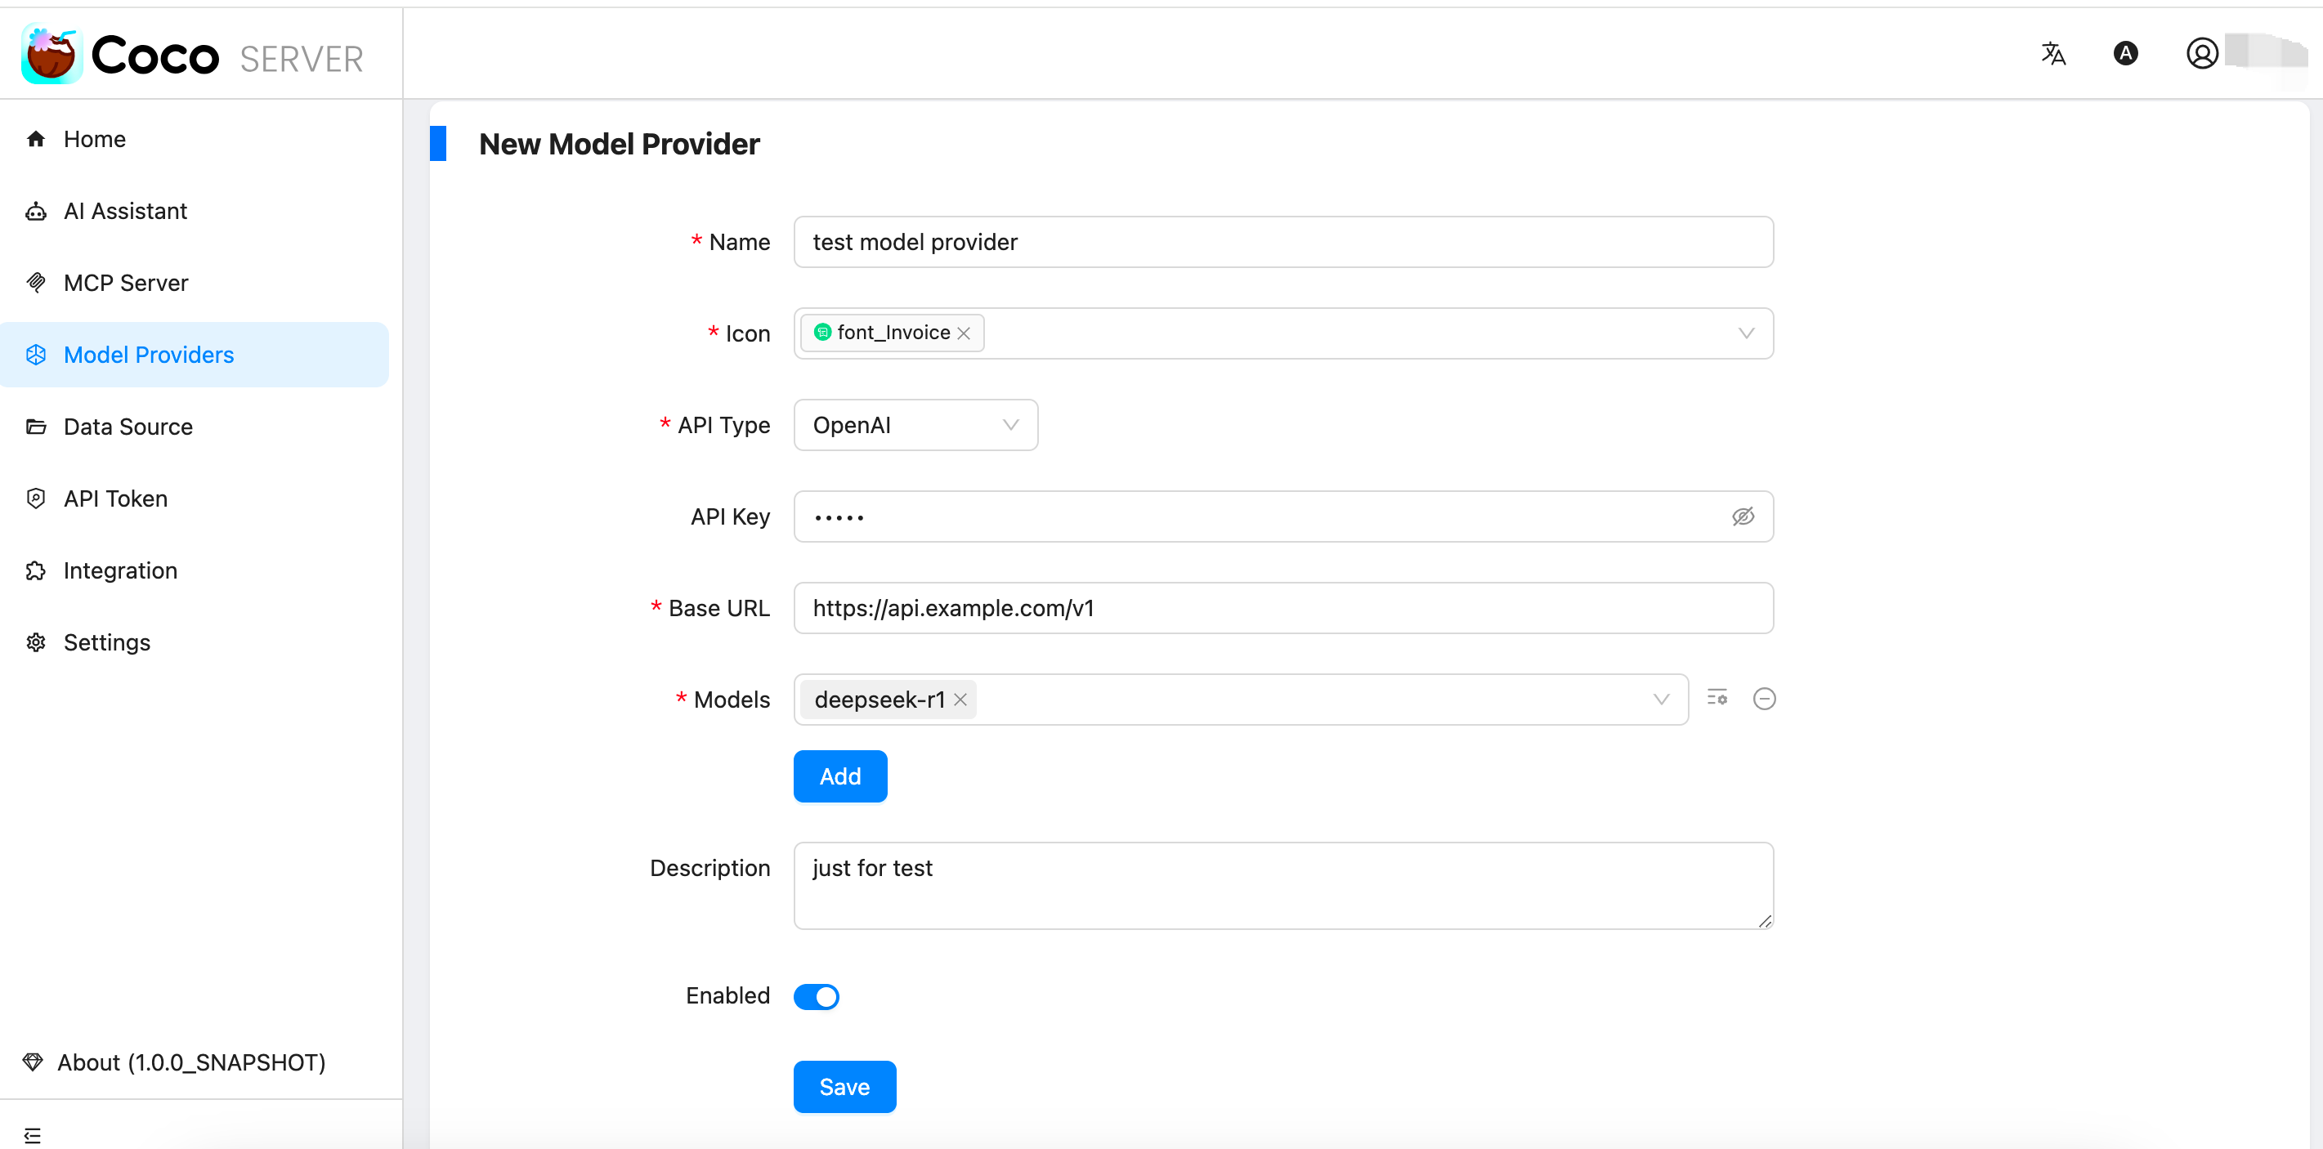Viewport: 2323px width, 1149px height.
Task: Open the user account avatar icon
Action: 2202,54
